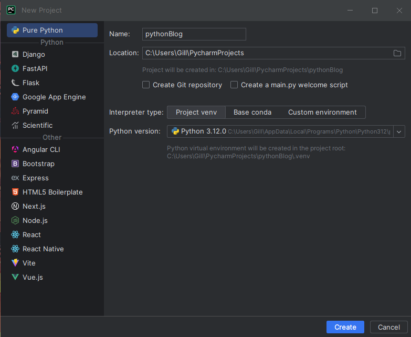Pick the Scientific chart icon
The width and height of the screenshot is (411, 337).
click(x=15, y=125)
